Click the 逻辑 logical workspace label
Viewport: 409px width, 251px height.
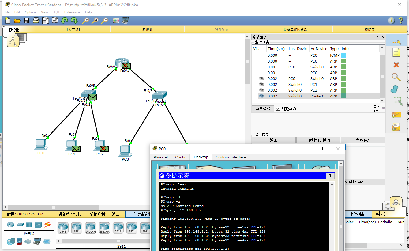[13, 30]
